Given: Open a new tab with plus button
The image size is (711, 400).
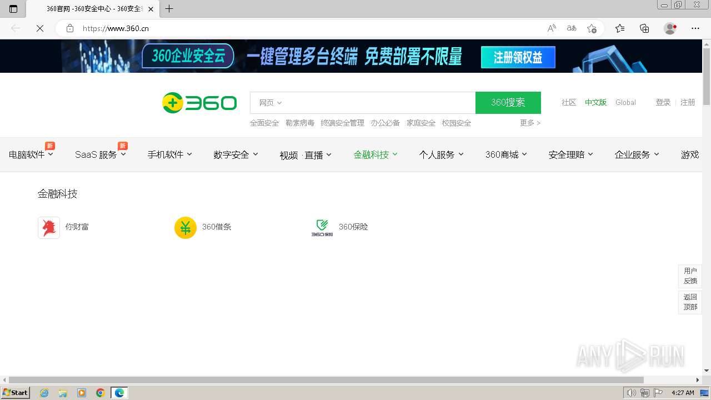Looking at the screenshot, I should pyautogui.click(x=169, y=8).
